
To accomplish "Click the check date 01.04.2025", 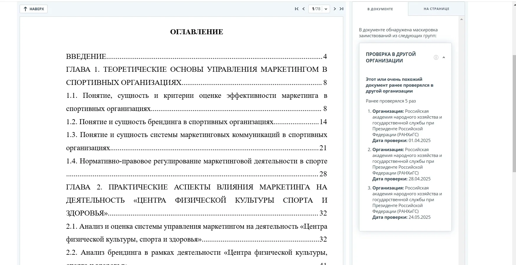I will pos(419,141).
